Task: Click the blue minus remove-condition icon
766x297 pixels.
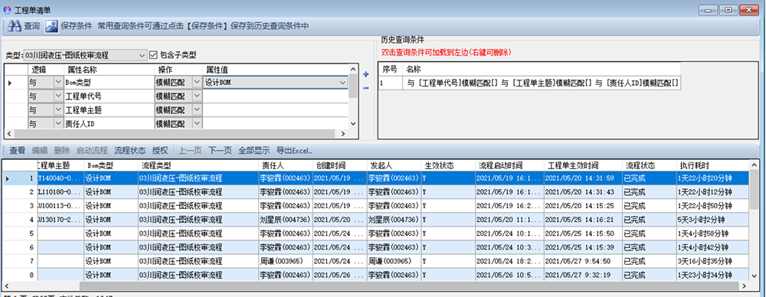Action: coord(366,88)
